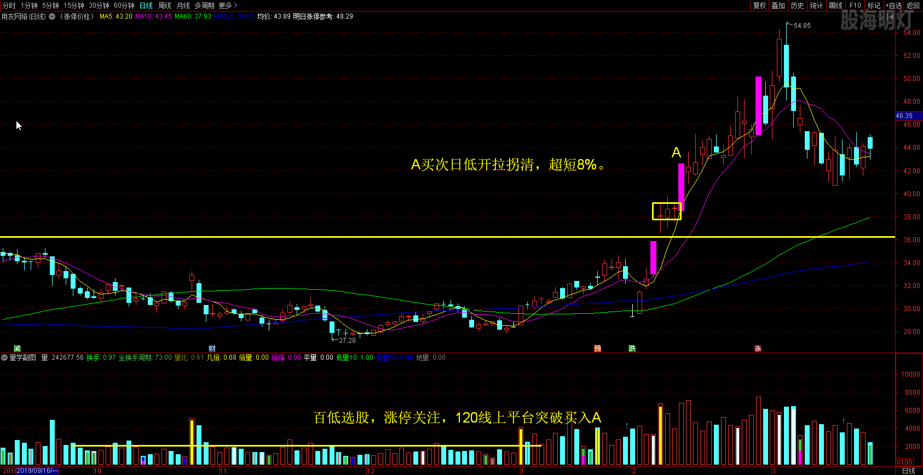Click the 返回 back button
Viewport: 923px width, 475px height.
point(913,5)
